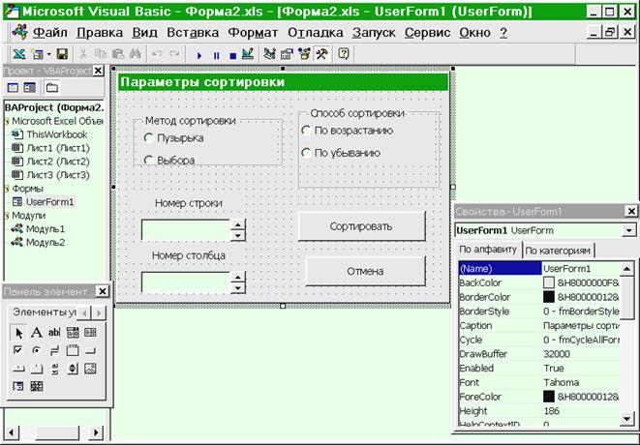The height and width of the screenshot is (445, 640).
Task: Open the dropdown arrow beside Insert UserForm
Action: coord(49,54)
